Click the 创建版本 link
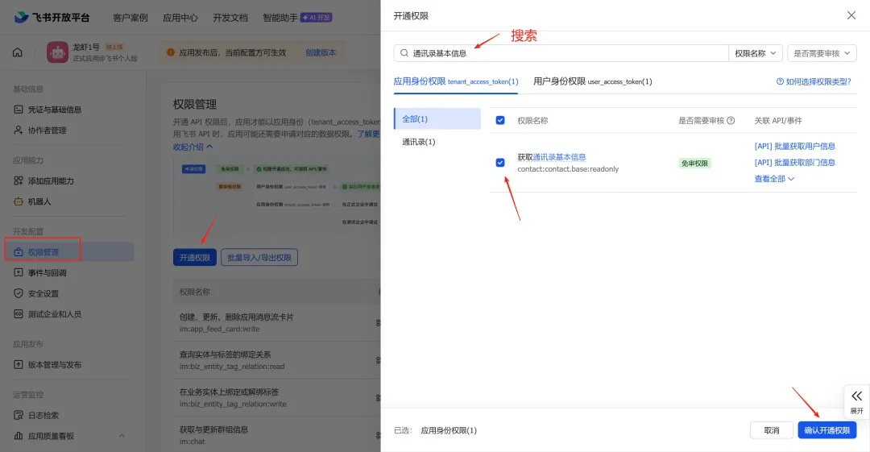 point(321,52)
